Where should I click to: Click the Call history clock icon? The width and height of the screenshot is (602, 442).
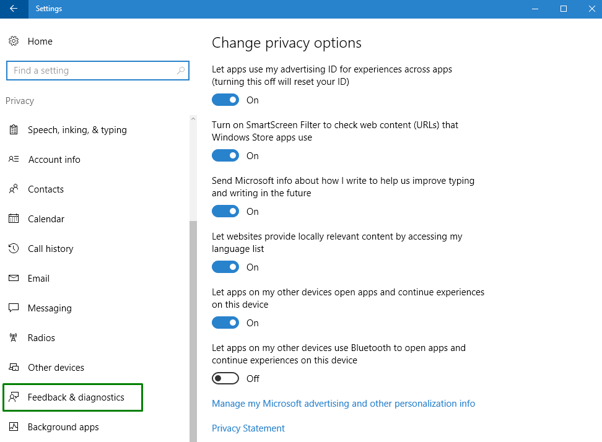pos(14,249)
